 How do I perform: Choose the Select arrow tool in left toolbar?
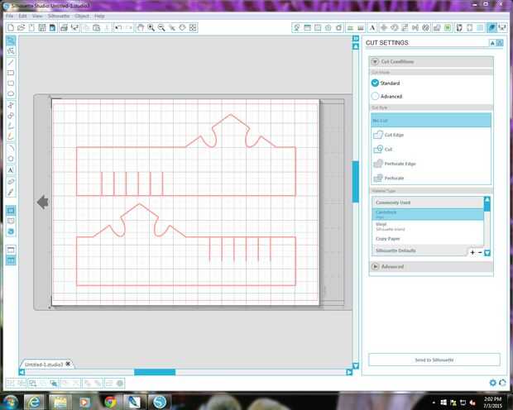point(11,41)
